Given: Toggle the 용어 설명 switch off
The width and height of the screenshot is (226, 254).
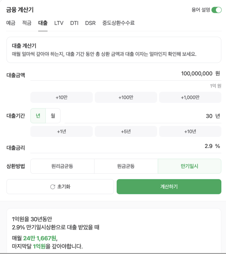Looking at the screenshot, I should (x=217, y=10).
